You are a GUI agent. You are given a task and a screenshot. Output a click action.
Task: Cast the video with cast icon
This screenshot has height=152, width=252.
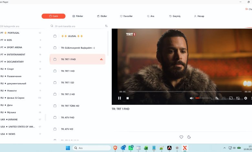(x=231, y=98)
